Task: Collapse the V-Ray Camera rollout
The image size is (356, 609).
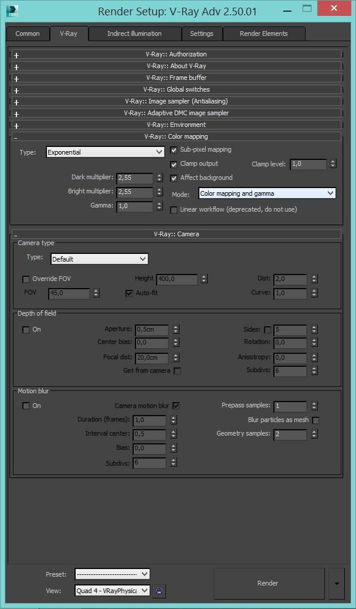Action: point(15,233)
